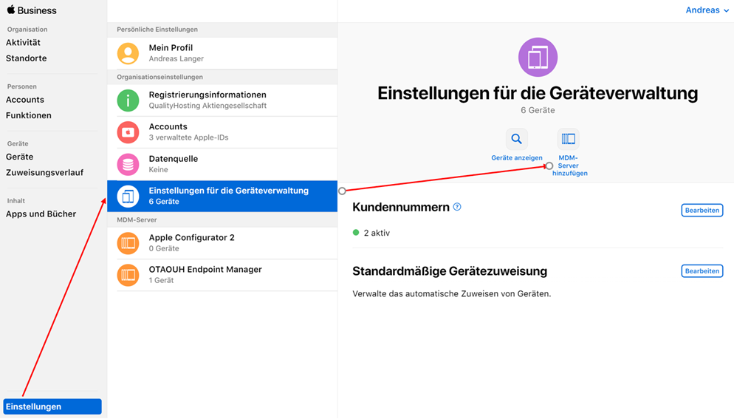The image size is (734, 419).
Task: Open the Andreas user dropdown
Action: pyautogui.click(x=707, y=10)
